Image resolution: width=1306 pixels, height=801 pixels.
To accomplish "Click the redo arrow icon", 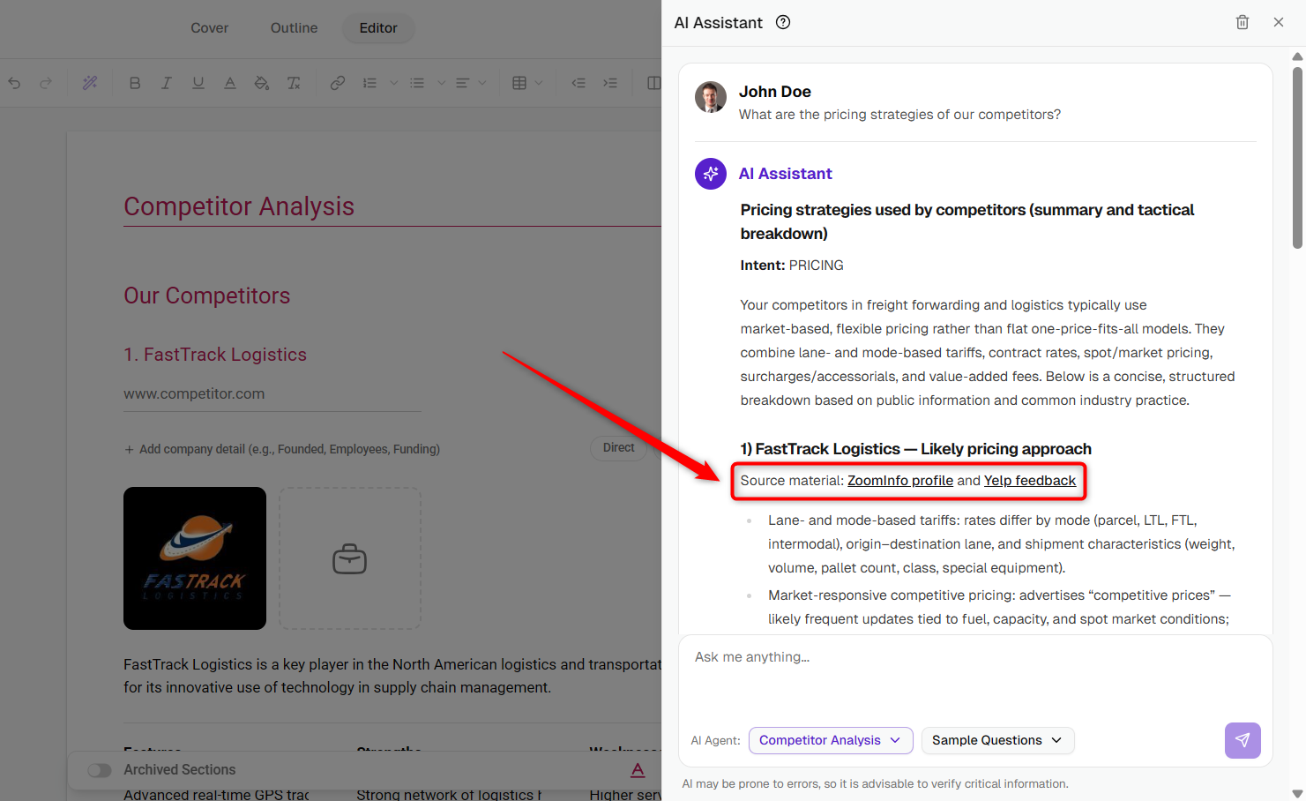I will pos(46,83).
